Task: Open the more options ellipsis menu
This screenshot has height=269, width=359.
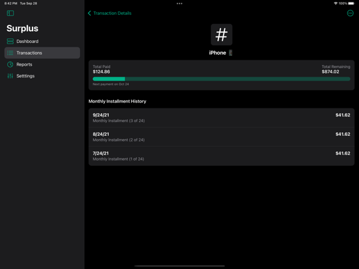Action: click(350, 13)
